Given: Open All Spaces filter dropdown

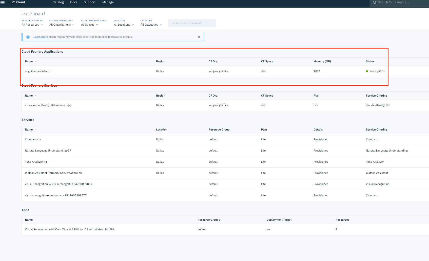Looking at the screenshot, I should pos(89,25).
